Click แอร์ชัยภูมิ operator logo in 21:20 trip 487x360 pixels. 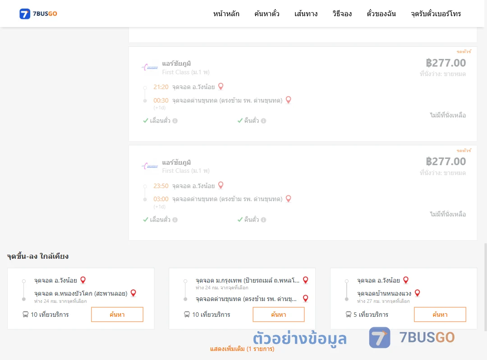150,67
